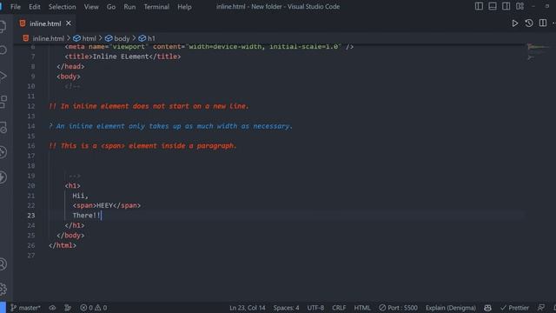Open the File menu
The width and height of the screenshot is (556, 313).
pyautogui.click(x=16, y=7)
